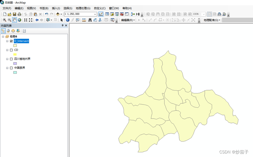Image resolution: width=253 pixels, height=157 pixels.
Task: Click the D_Intersect yellow symbol swatch
Action: (15, 46)
